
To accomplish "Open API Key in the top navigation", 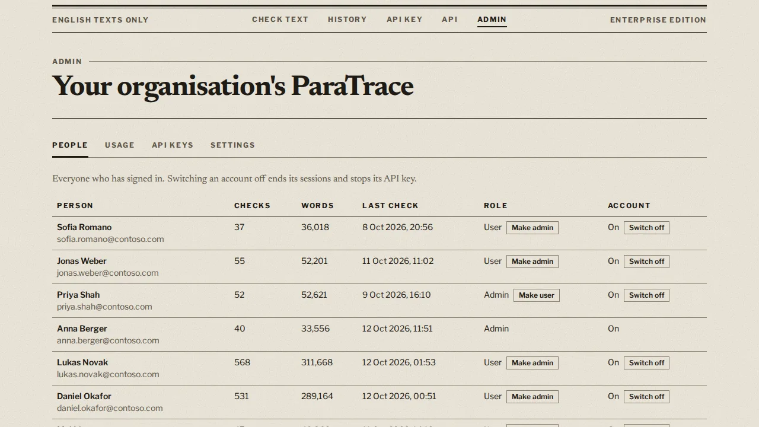I will (404, 20).
